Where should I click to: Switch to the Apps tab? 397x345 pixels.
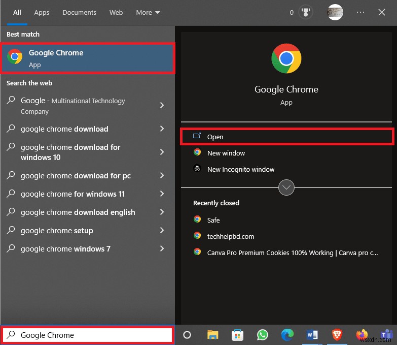coord(42,12)
